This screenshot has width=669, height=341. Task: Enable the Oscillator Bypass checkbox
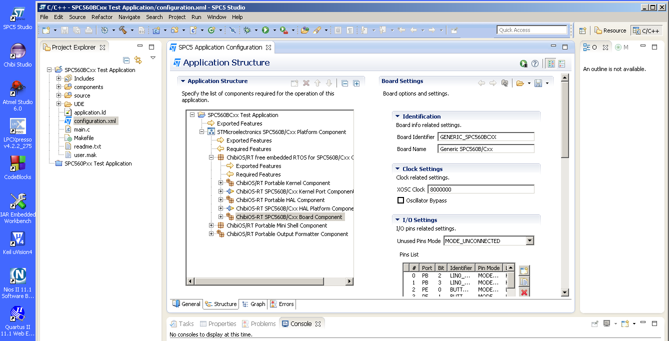tap(400, 200)
